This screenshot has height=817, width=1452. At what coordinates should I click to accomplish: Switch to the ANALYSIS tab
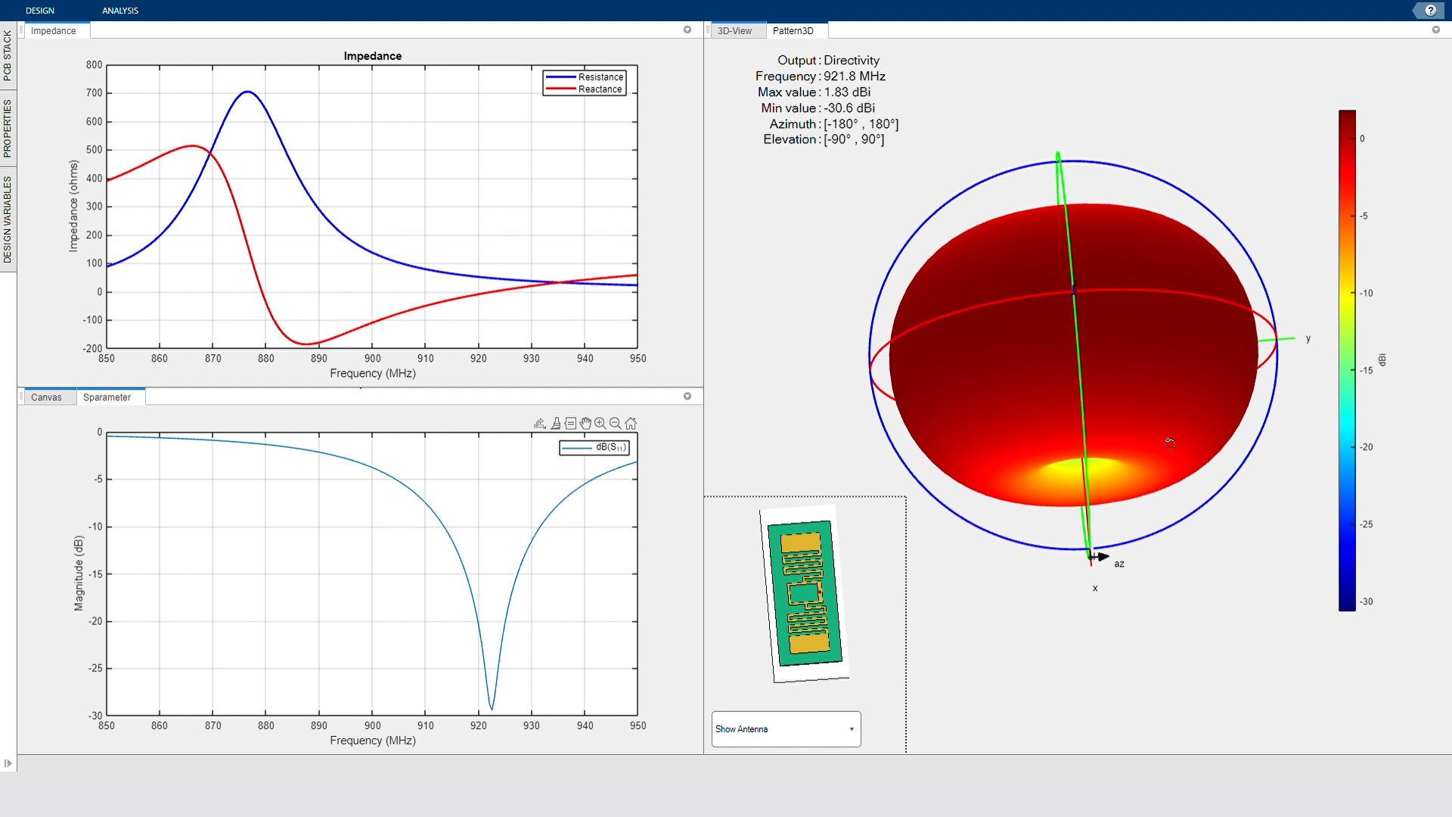click(120, 11)
